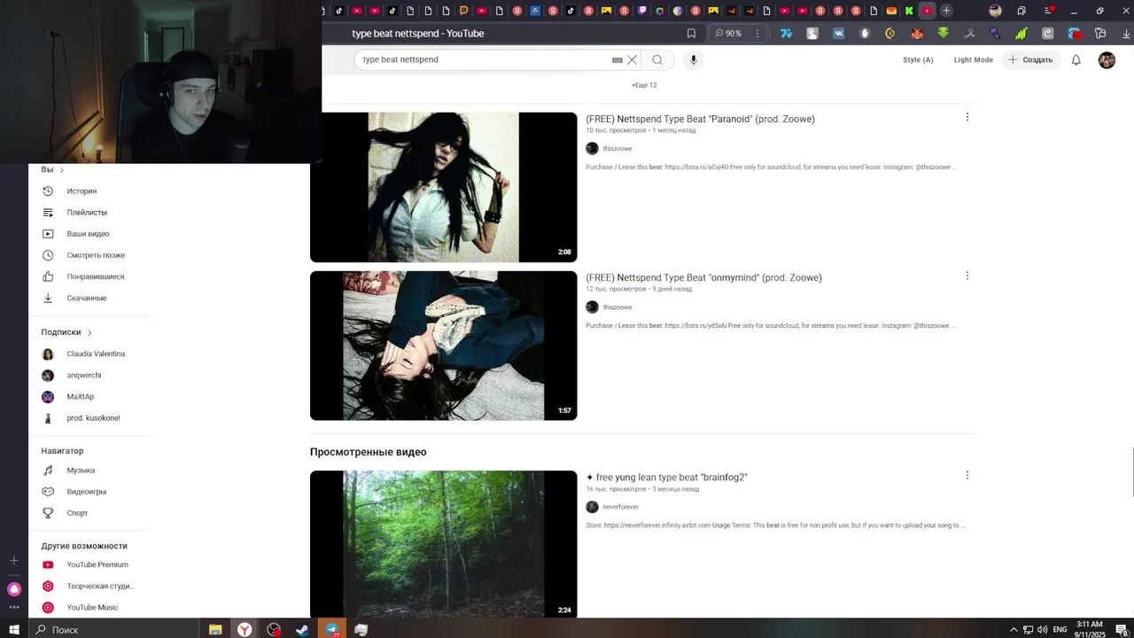
Task: Open "(FREE) Nettspend Type Beat Paranoid" title
Action: point(700,119)
